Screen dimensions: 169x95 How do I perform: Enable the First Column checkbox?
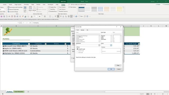coord(58,7)
